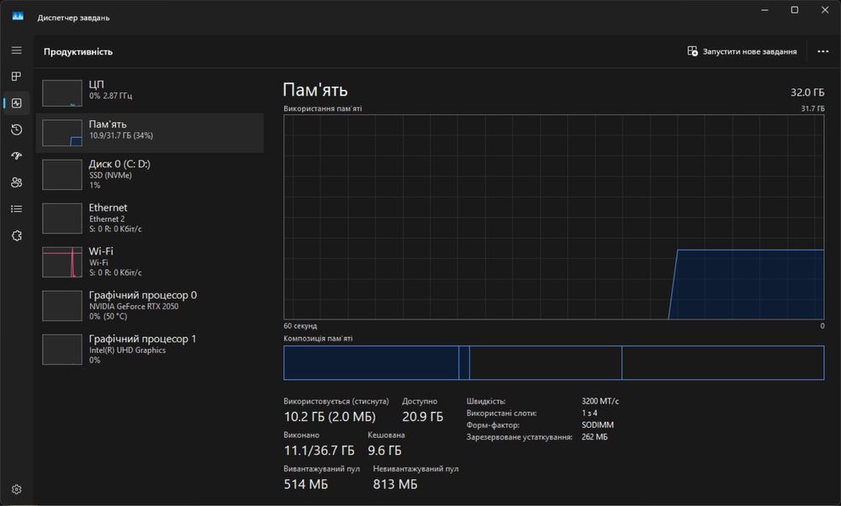This screenshot has height=506, width=841.
Task: Open the Services puzzle icon
Action: 17,235
